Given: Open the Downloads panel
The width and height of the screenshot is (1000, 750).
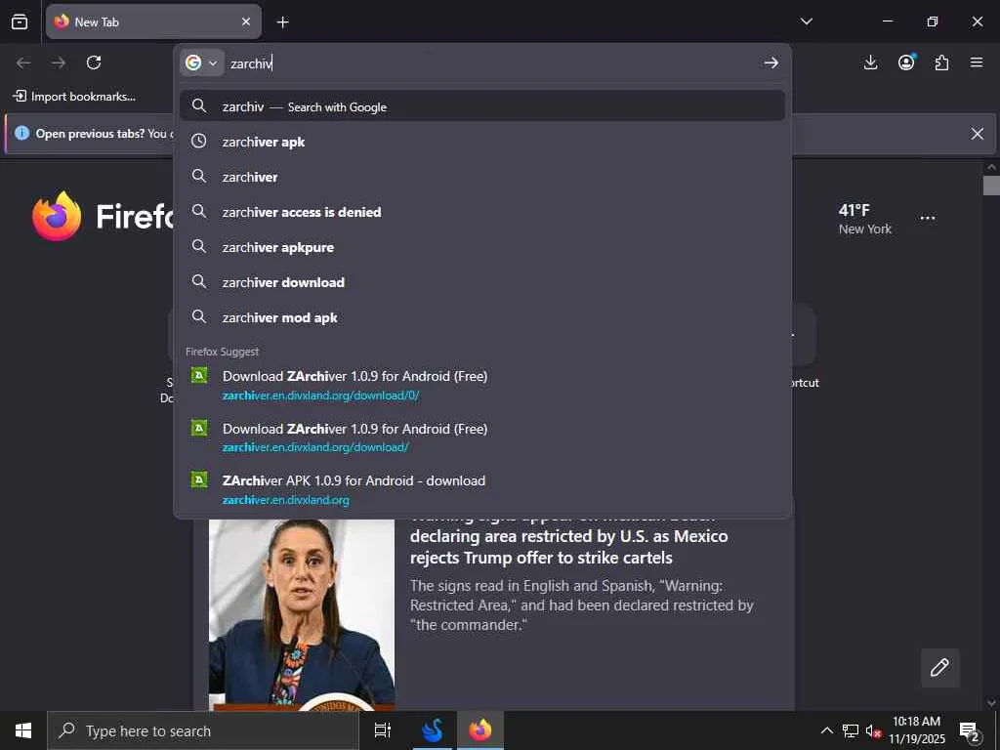Looking at the screenshot, I should pyautogui.click(x=870, y=62).
